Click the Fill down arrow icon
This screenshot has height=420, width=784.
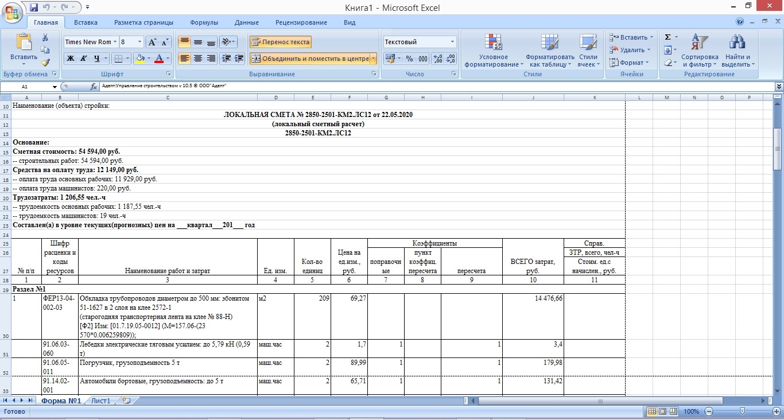[667, 50]
